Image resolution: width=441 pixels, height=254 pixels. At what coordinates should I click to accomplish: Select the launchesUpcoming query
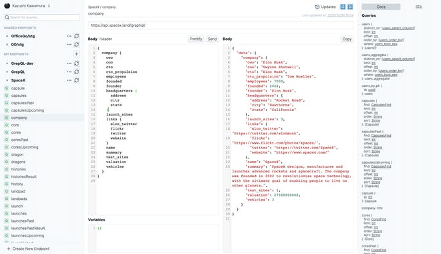pyautogui.click(x=27, y=235)
